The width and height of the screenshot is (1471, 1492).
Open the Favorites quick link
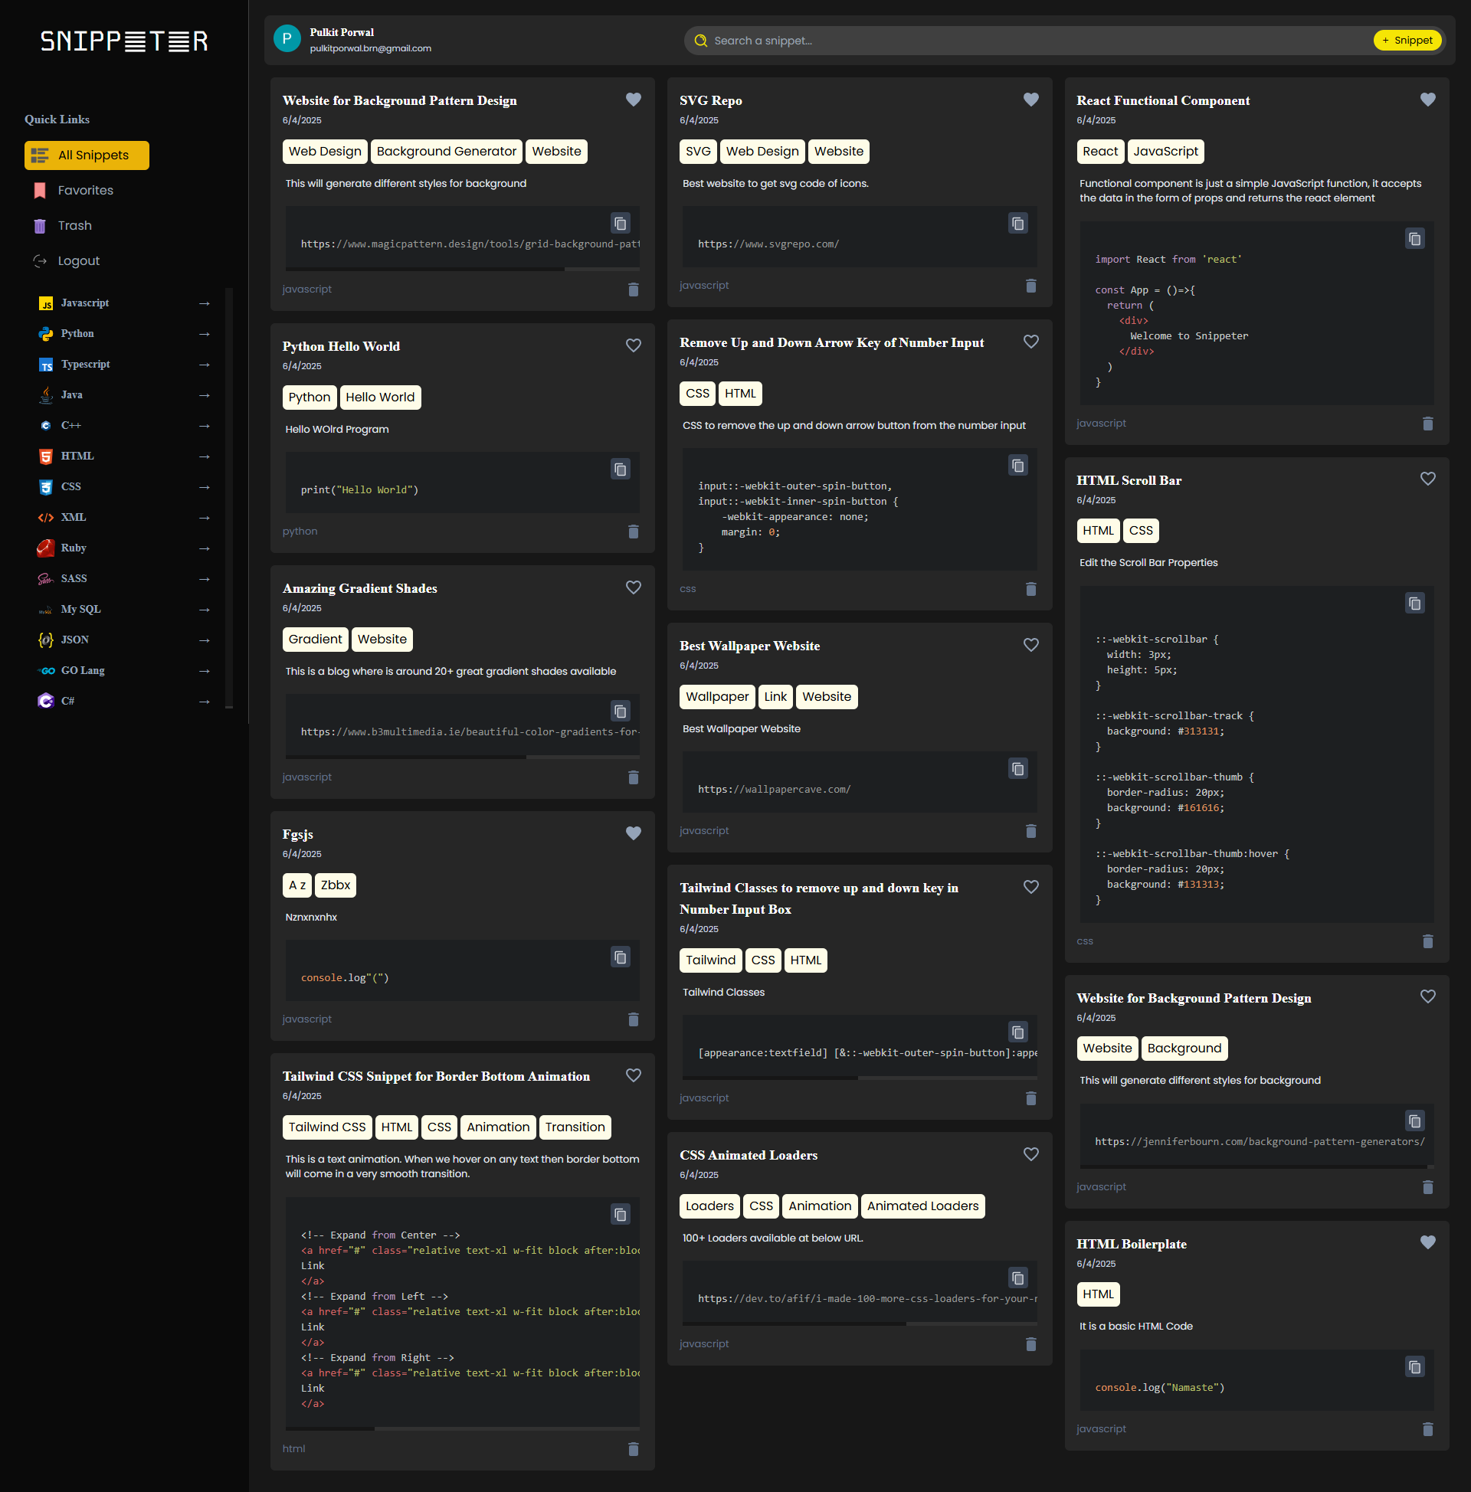(x=85, y=191)
